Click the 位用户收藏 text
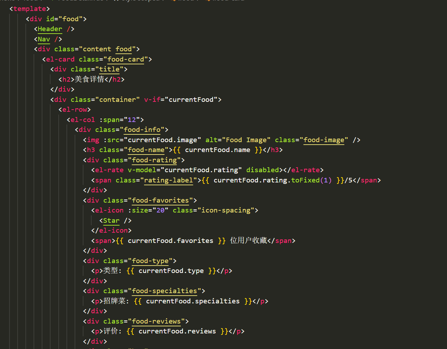This screenshot has width=447, height=349. tap(248, 240)
